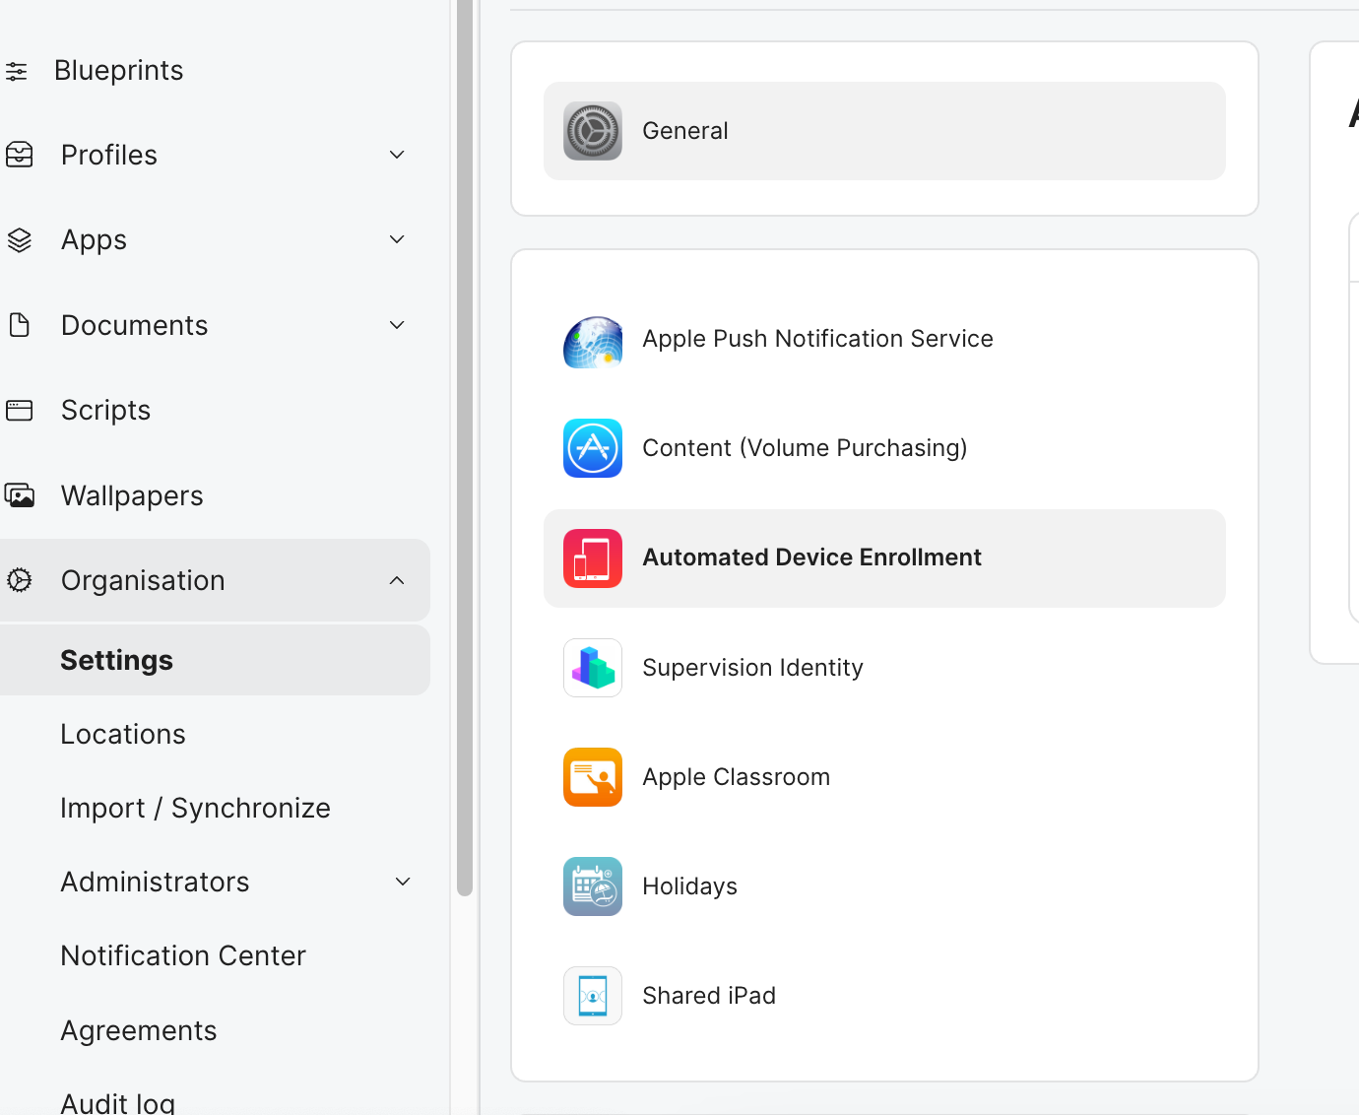Select the Apps label in sidebar
Image resolution: width=1359 pixels, height=1115 pixels.
pyautogui.click(x=94, y=241)
